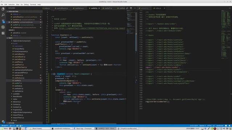The width and height of the screenshot is (232, 130).
Task: Open the Edit menu
Action: [x=6, y=5]
